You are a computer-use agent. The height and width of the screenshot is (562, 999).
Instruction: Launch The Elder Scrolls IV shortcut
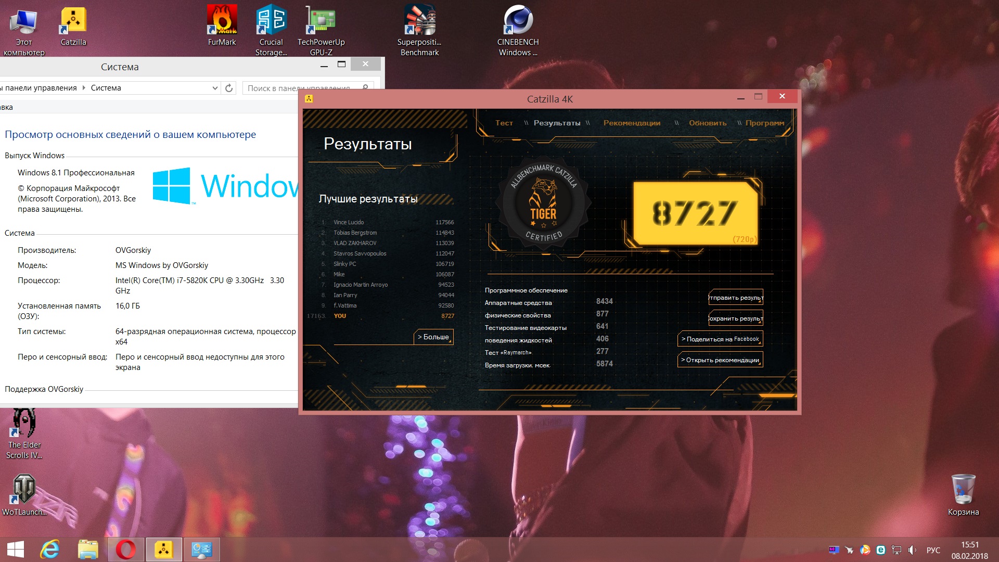pyautogui.click(x=24, y=433)
